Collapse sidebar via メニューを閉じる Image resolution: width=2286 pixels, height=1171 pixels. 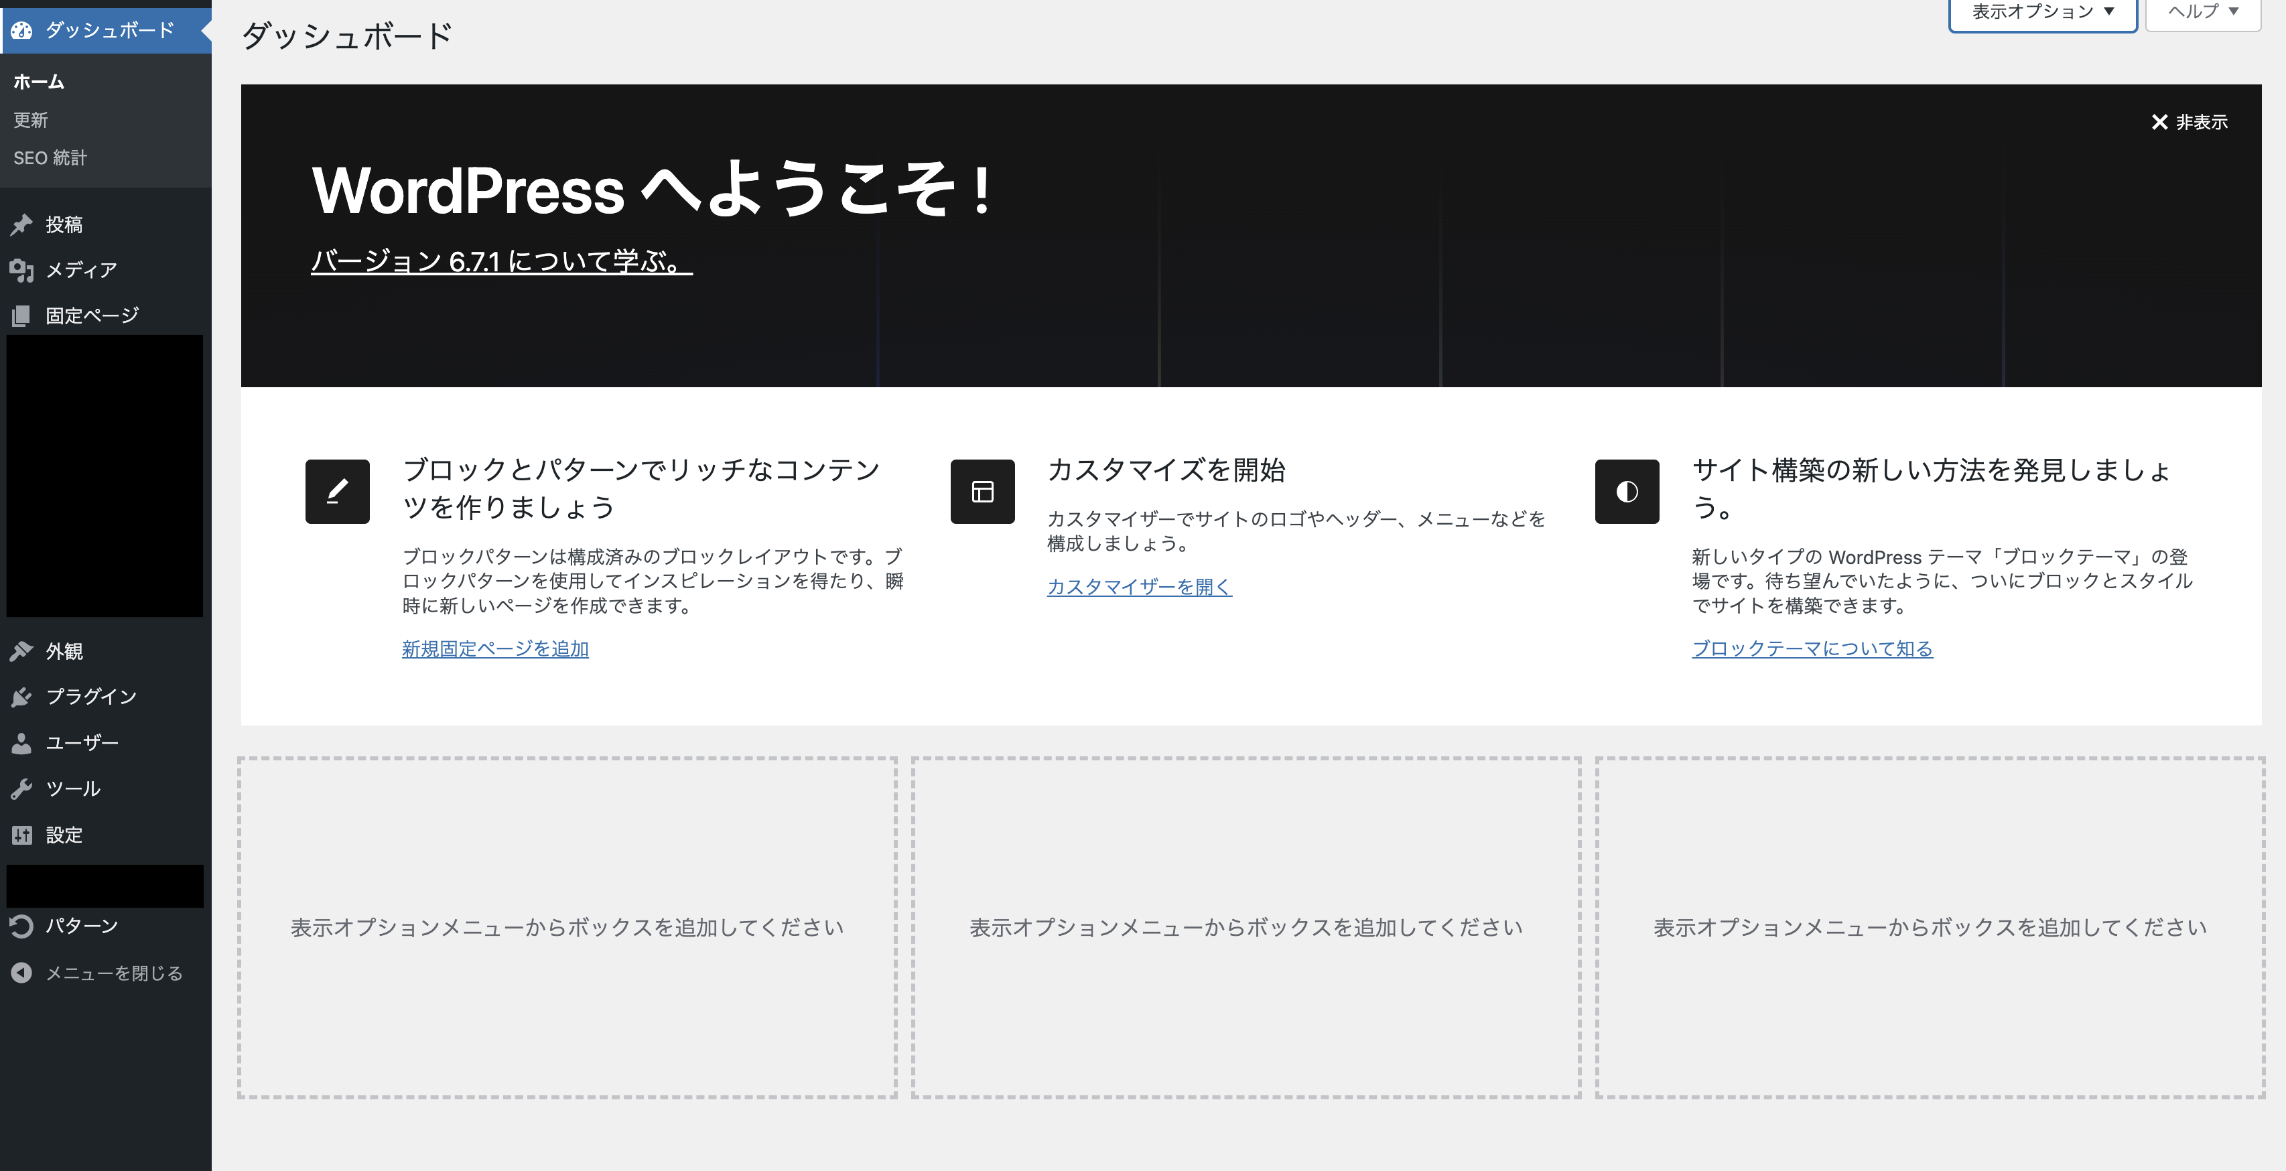pyautogui.click(x=106, y=973)
